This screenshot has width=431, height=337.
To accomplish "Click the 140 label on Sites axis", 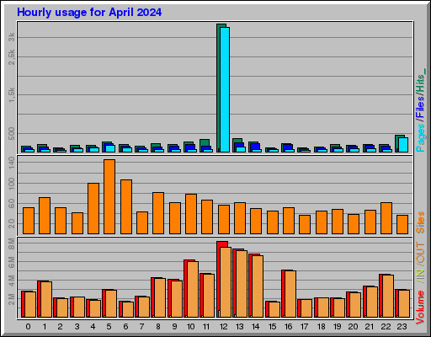I will pyautogui.click(x=11, y=163).
